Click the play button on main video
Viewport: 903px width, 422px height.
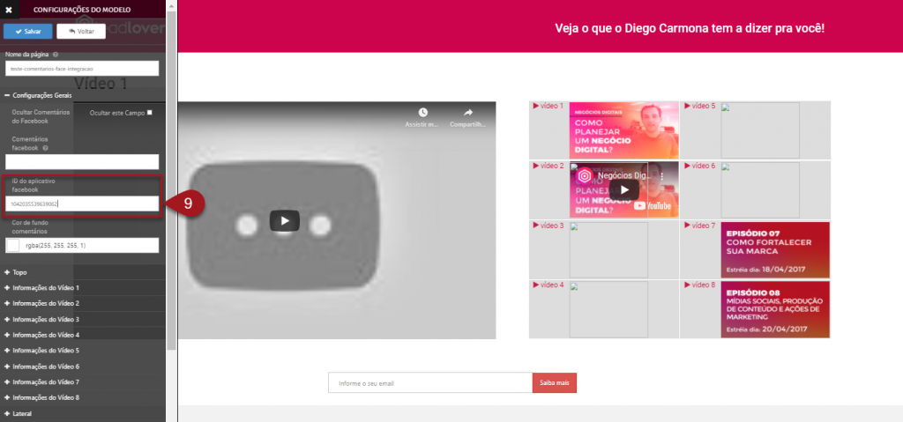pyautogui.click(x=284, y=220)
